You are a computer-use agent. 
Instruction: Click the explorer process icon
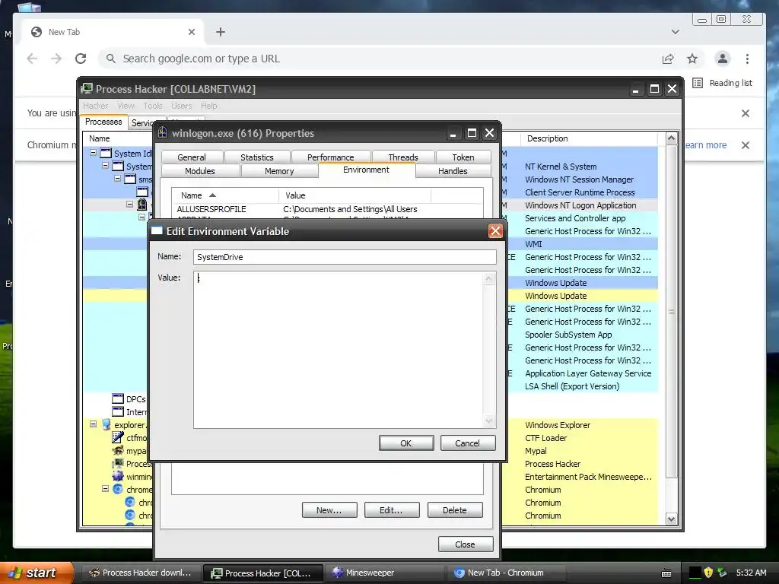106,424
